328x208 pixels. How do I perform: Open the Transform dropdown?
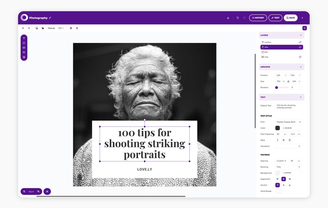click(288, 146)
